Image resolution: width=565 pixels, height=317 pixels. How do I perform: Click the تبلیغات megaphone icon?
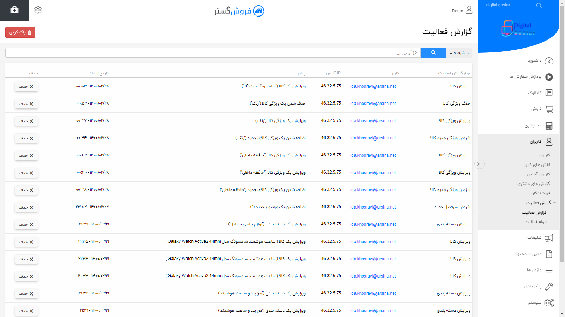click(x=549, y=238)
